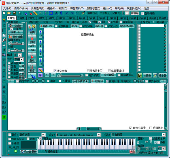Open the key dropdown showing C
Viewport: 170px width, 158px height.
[164, 148]
